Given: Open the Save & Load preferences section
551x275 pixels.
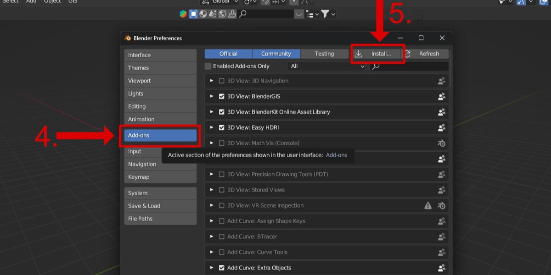Looking at the screenshot, I should pyautogui.click(x=160, y=206).
